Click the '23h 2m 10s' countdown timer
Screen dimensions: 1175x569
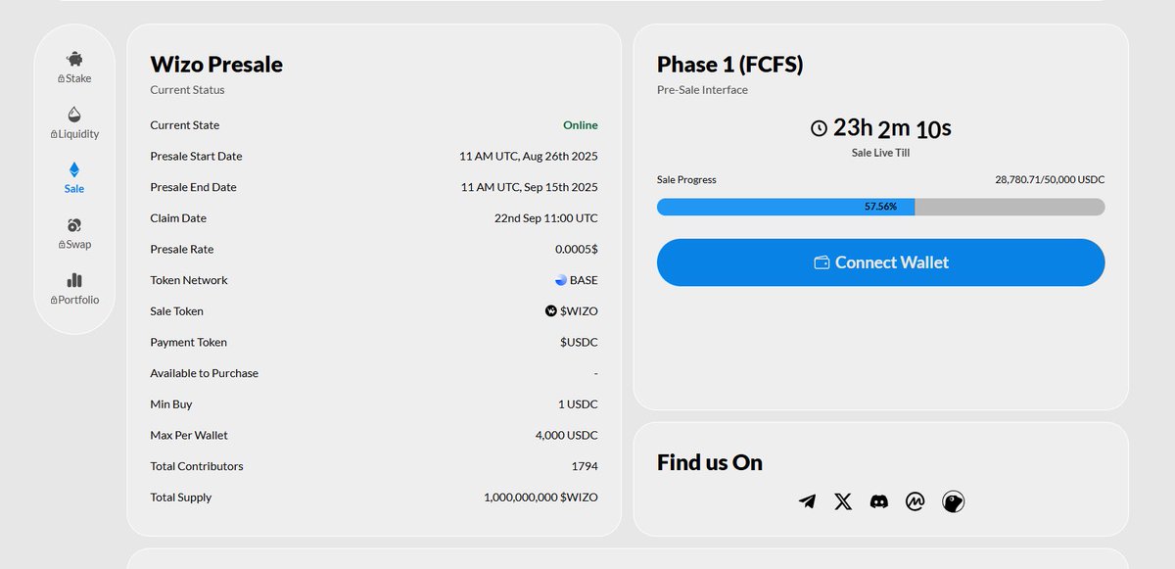pyautogui.click(x=892, y=128)
